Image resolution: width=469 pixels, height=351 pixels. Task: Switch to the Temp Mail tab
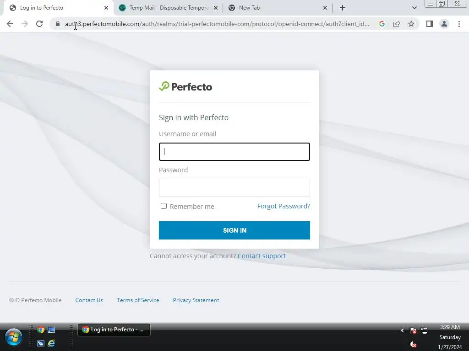[169, 8]
